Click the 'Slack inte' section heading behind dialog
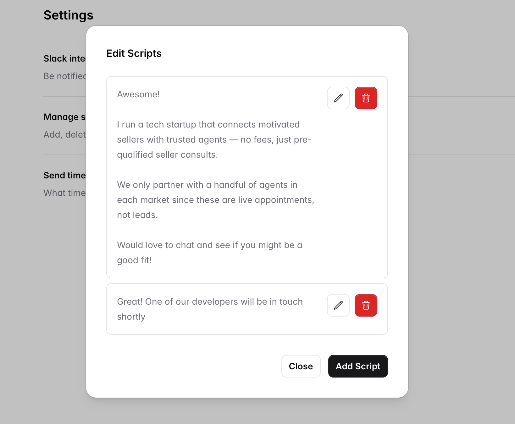This screenshot has width=515, height=424. click(x=65, y=58)
